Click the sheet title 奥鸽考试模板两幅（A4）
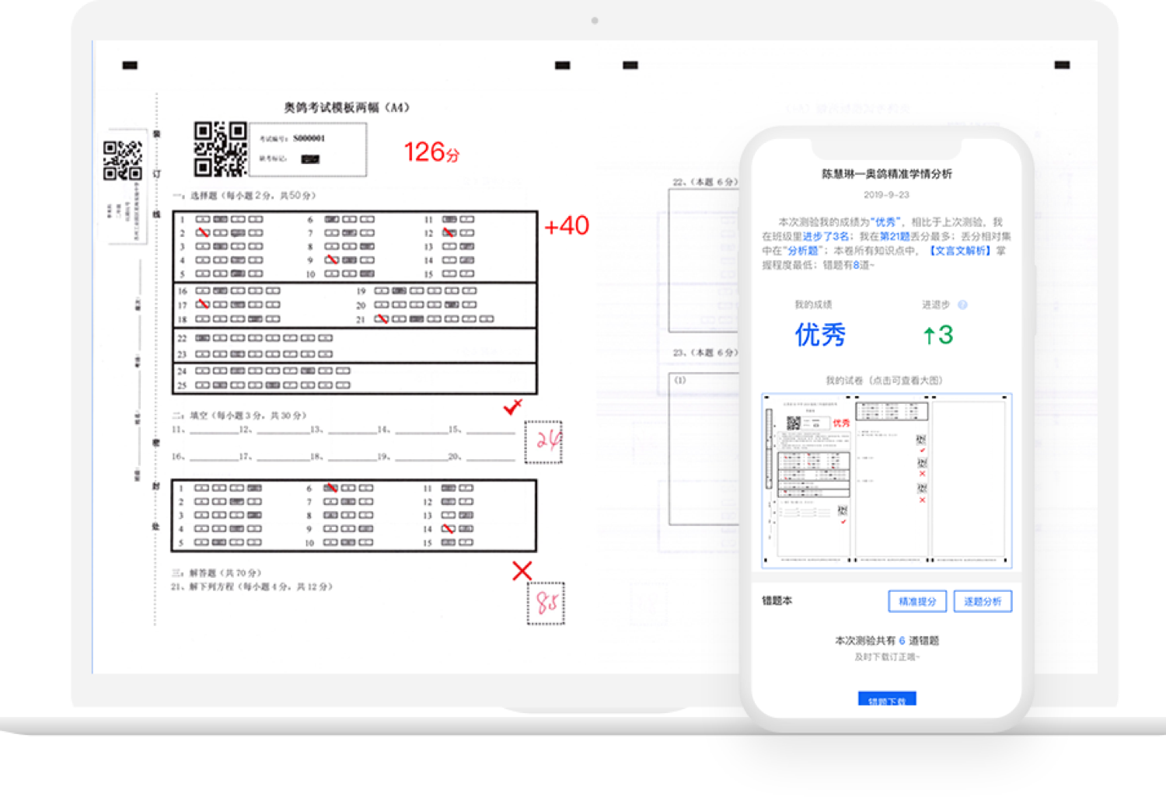The width and height of the screenshot is (1166, 797). tap(347, 107)
